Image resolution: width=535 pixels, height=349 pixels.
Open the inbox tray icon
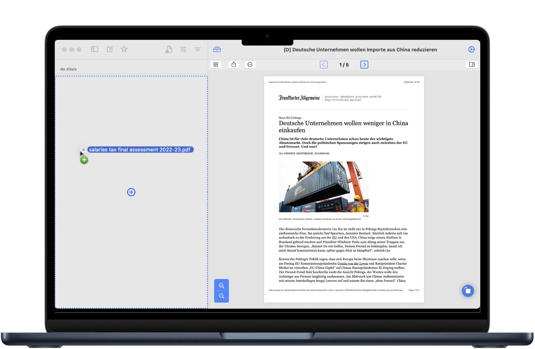pyautogui.click(x=217, y=50)
